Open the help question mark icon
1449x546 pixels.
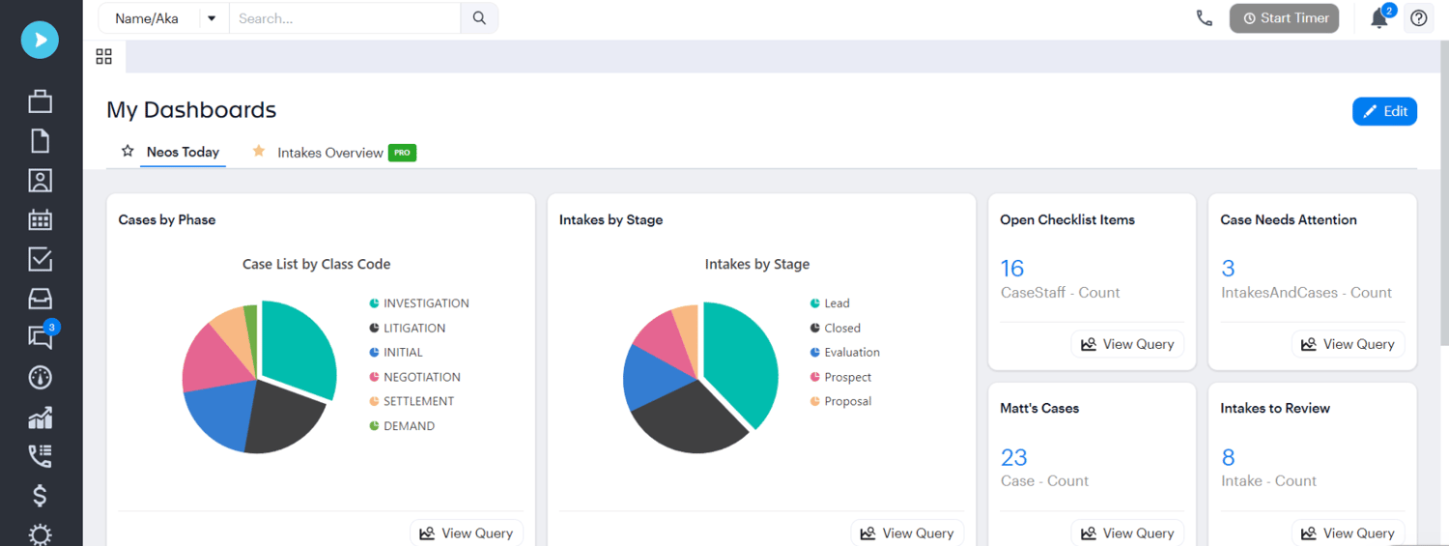(x=1418, y=18)
